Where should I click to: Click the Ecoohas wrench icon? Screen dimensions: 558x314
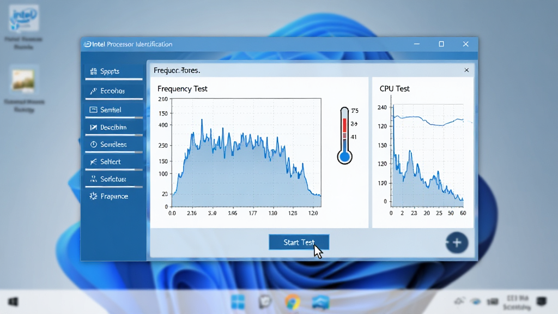[x=93, y=91]
